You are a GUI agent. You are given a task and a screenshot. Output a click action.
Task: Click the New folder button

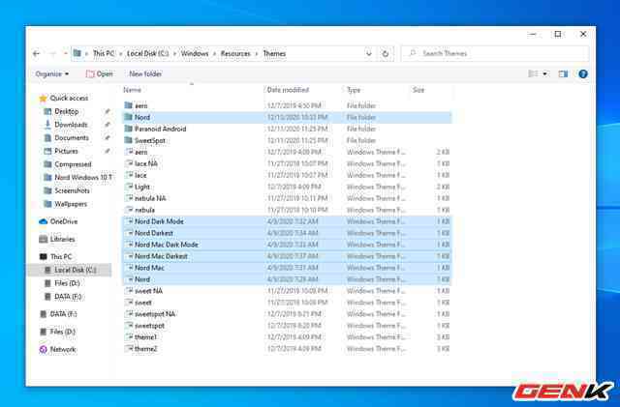point(145,73)
